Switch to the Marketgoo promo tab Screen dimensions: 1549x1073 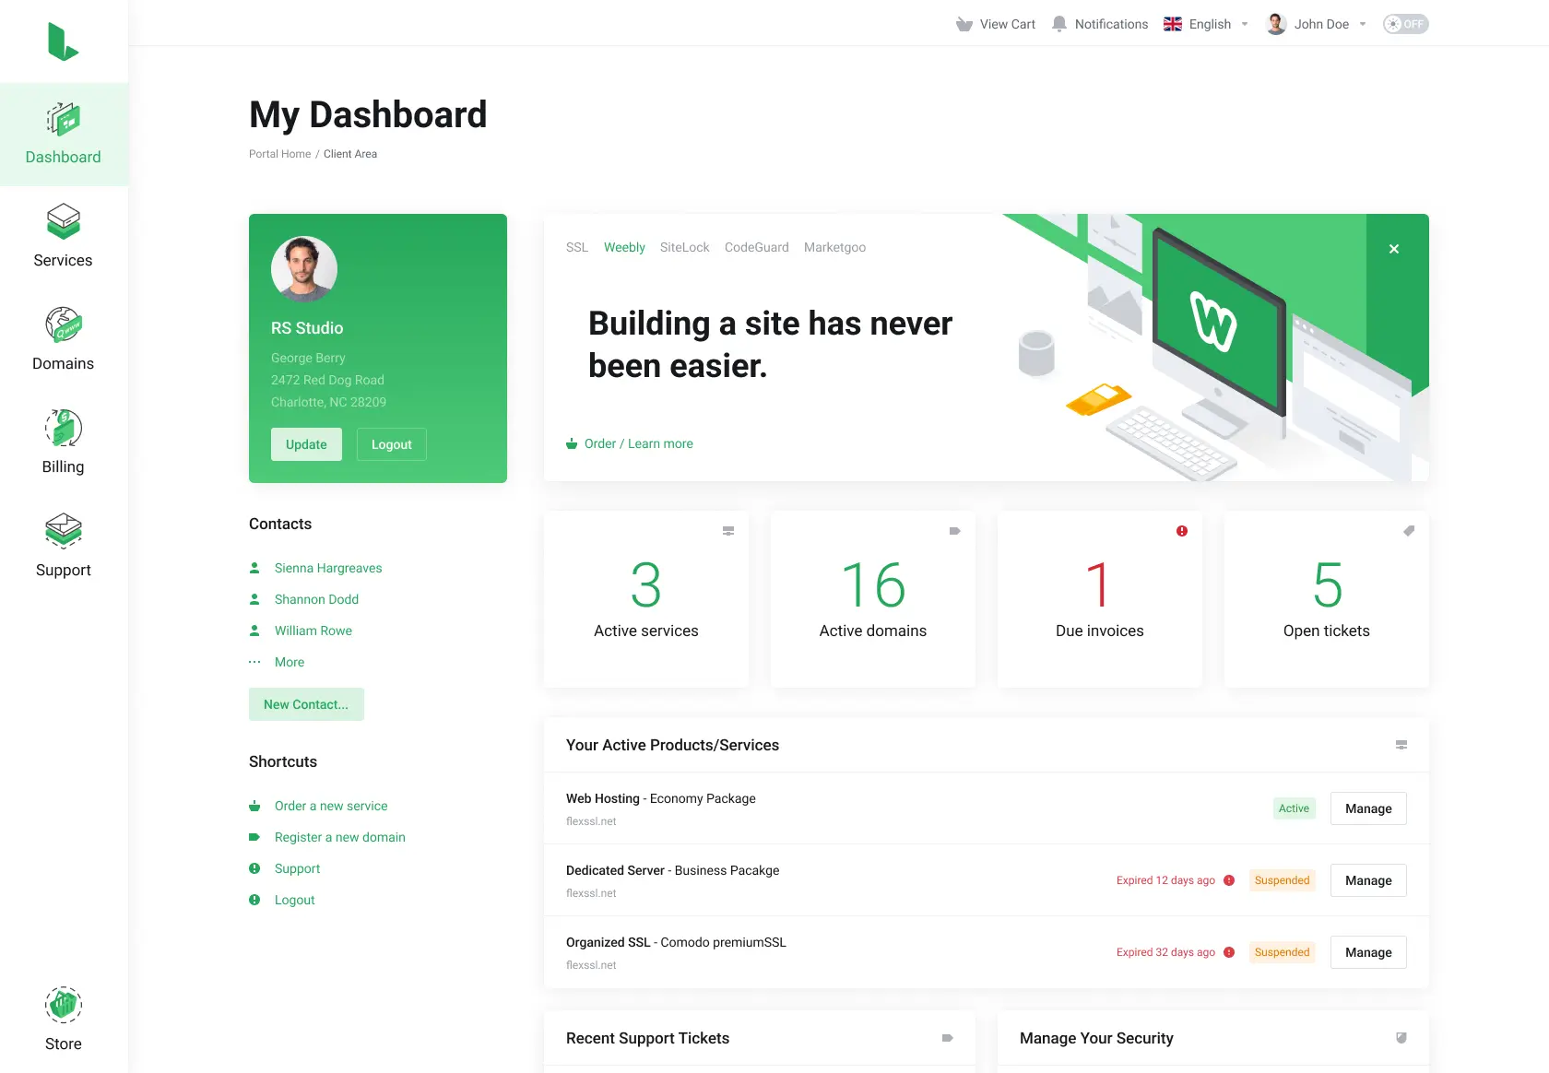click(834, 247)
